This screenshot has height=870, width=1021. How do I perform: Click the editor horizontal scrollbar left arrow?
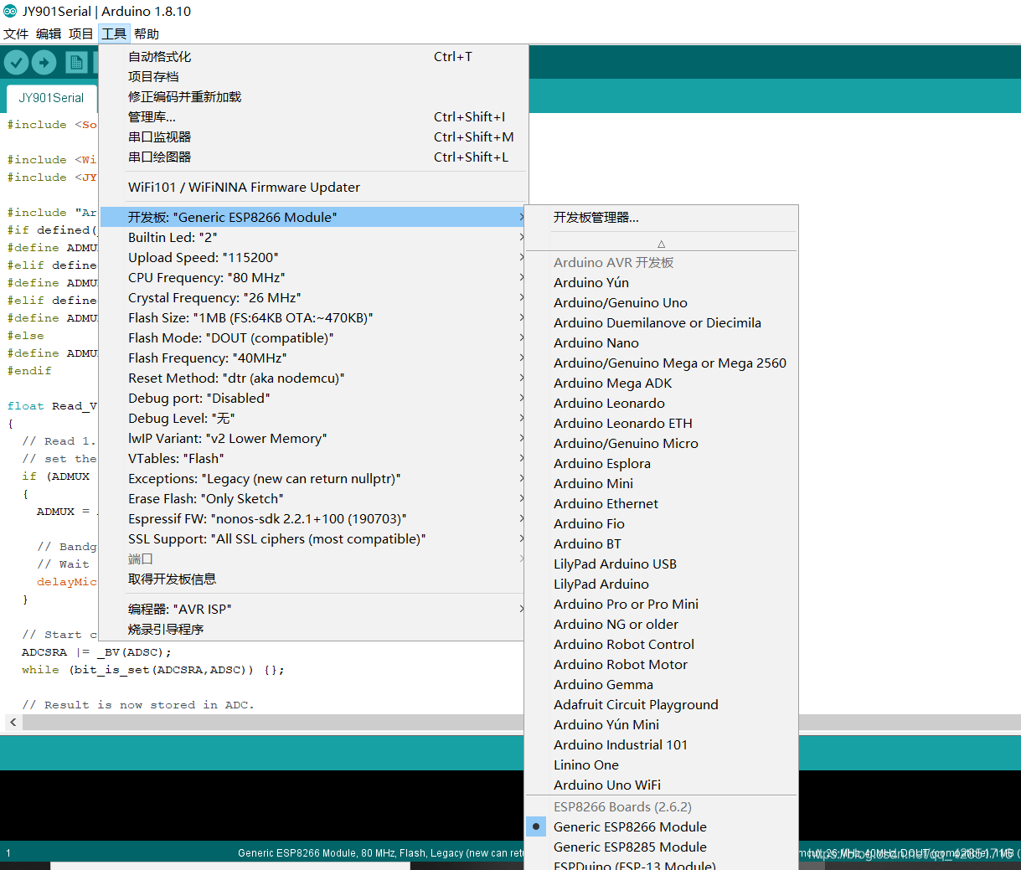point(13,722)
